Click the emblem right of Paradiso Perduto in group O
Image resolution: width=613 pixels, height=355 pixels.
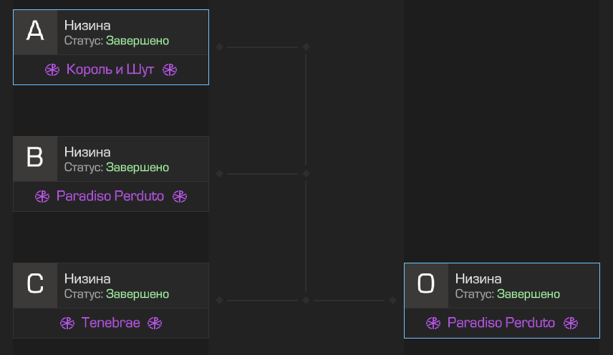[571, 323]
